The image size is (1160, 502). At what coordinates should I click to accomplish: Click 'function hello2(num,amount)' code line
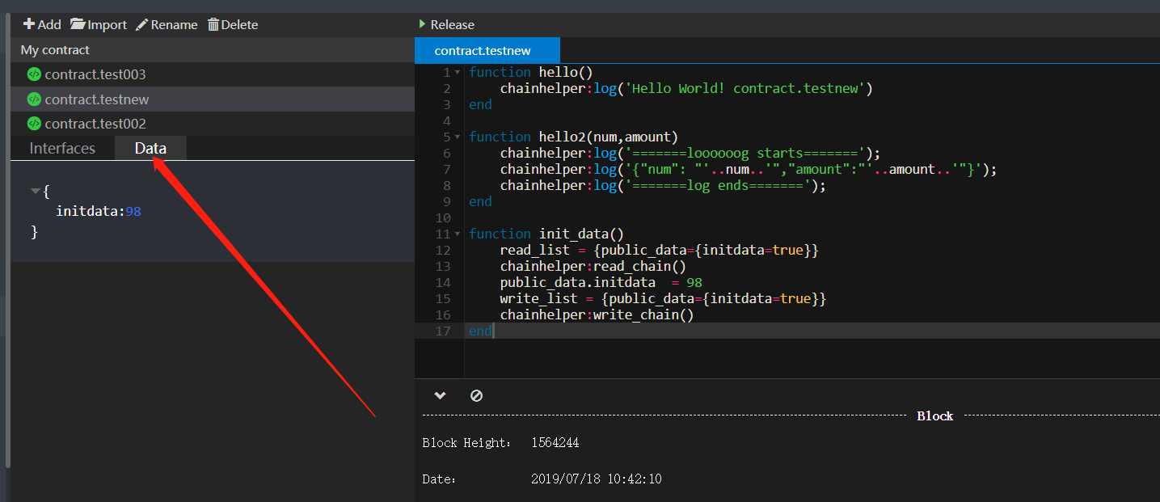(573, 137)
